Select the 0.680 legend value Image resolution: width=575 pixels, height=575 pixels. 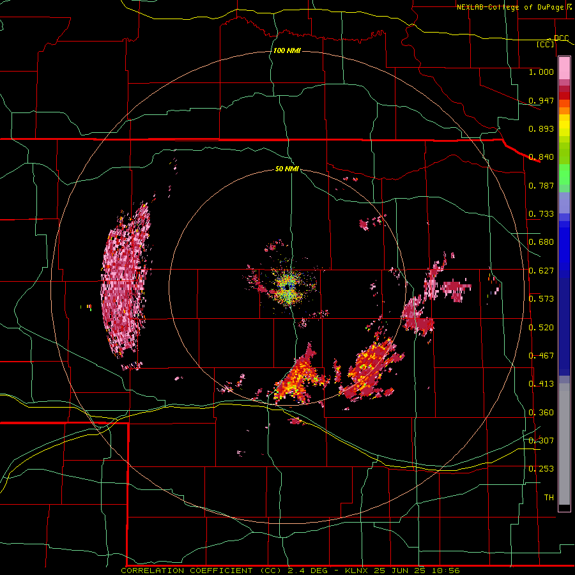tap(541, 242)
